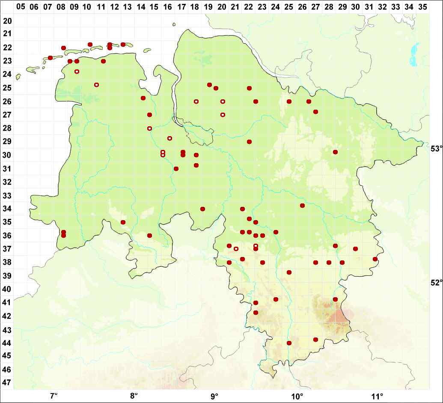
Task: Select hollow marker in row 25, column 11
Action: click(97, 85)
